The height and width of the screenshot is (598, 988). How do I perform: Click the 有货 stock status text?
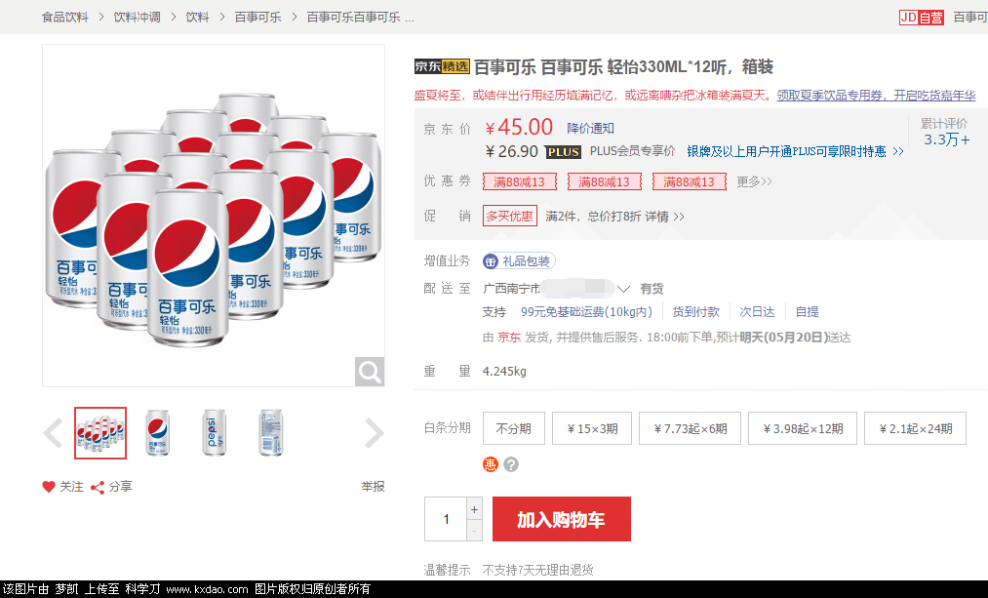pos(652,289)
